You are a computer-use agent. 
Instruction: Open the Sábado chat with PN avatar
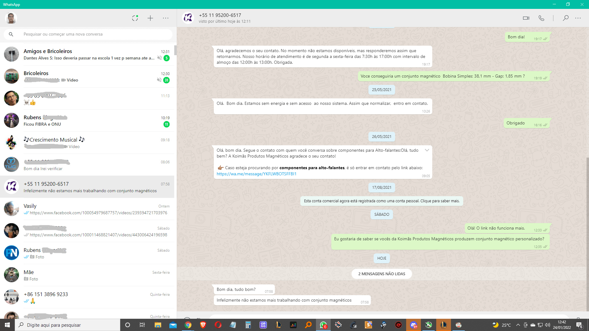[x=87, y=253]
